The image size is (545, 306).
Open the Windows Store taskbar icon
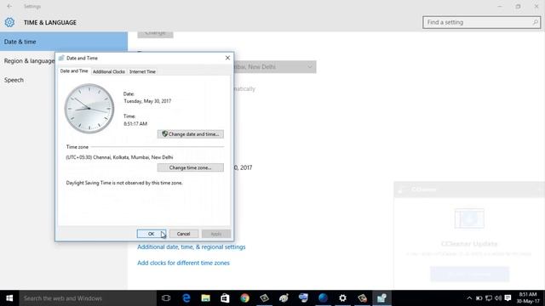click(x=225, y=298)
